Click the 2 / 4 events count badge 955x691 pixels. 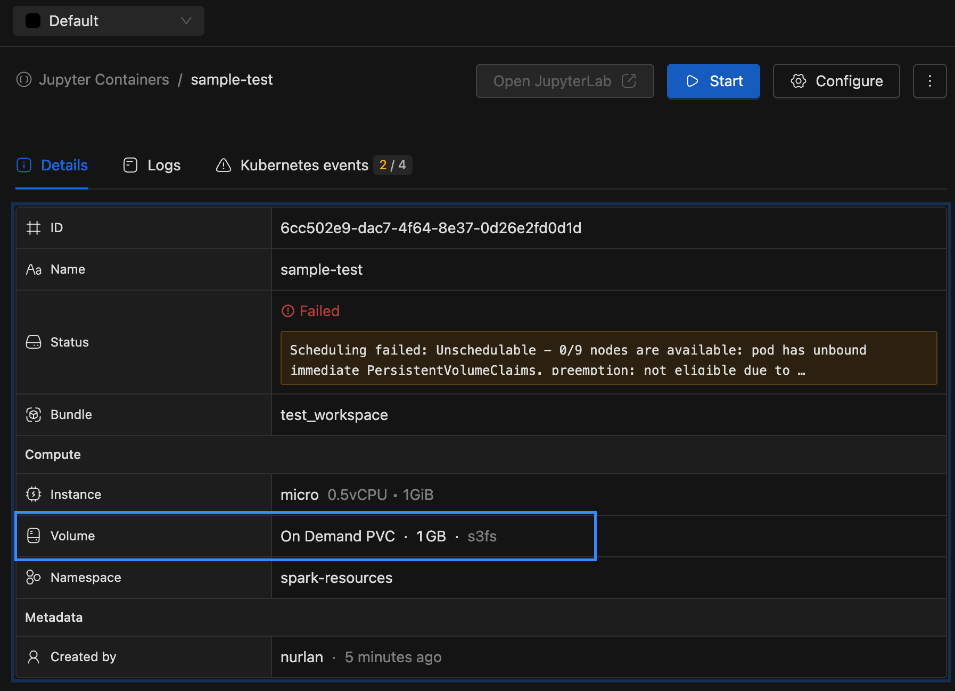pos(392,166)
